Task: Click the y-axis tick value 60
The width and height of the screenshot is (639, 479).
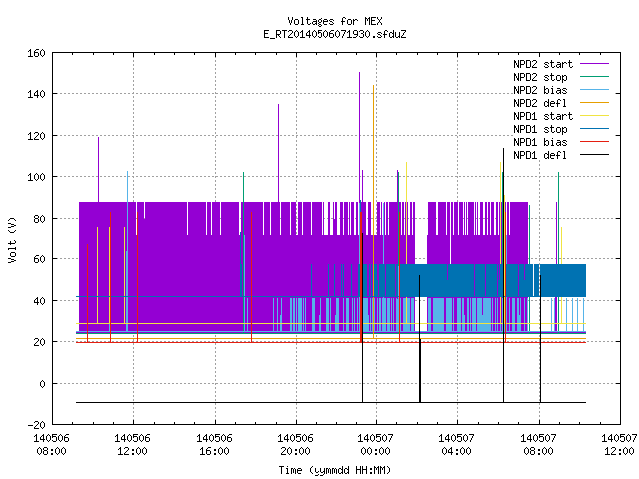Action: [39, 259]
